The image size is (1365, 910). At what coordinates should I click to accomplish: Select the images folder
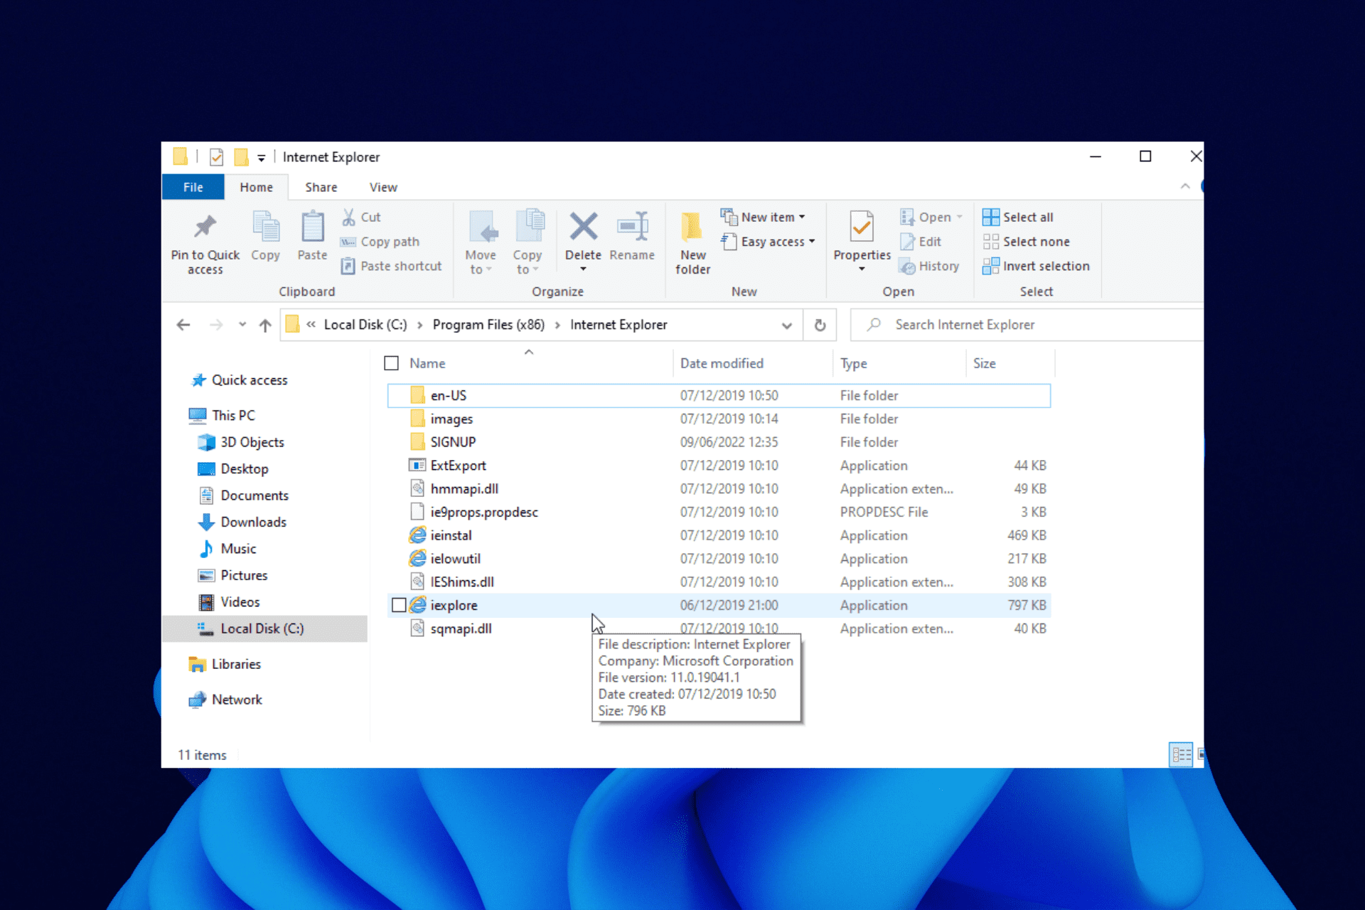(x=719, y=419)
